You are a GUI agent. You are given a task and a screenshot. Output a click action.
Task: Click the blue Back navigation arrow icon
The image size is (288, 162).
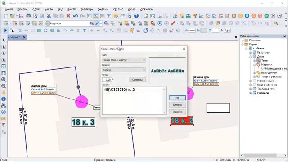pyautogui.click(x=160, y=23)
